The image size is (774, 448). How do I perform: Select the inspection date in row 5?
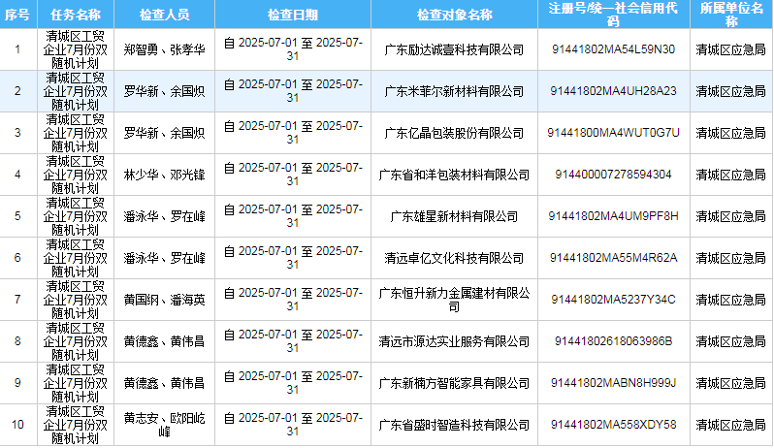[293, 216]
